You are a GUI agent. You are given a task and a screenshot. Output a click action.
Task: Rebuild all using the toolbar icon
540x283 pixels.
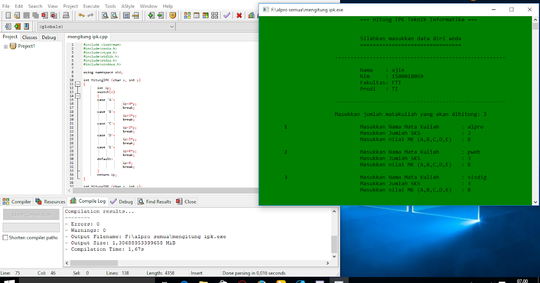coord(215,15)
